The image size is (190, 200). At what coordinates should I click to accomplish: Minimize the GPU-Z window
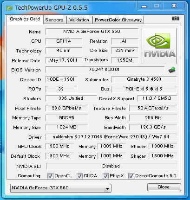[144, 6]
